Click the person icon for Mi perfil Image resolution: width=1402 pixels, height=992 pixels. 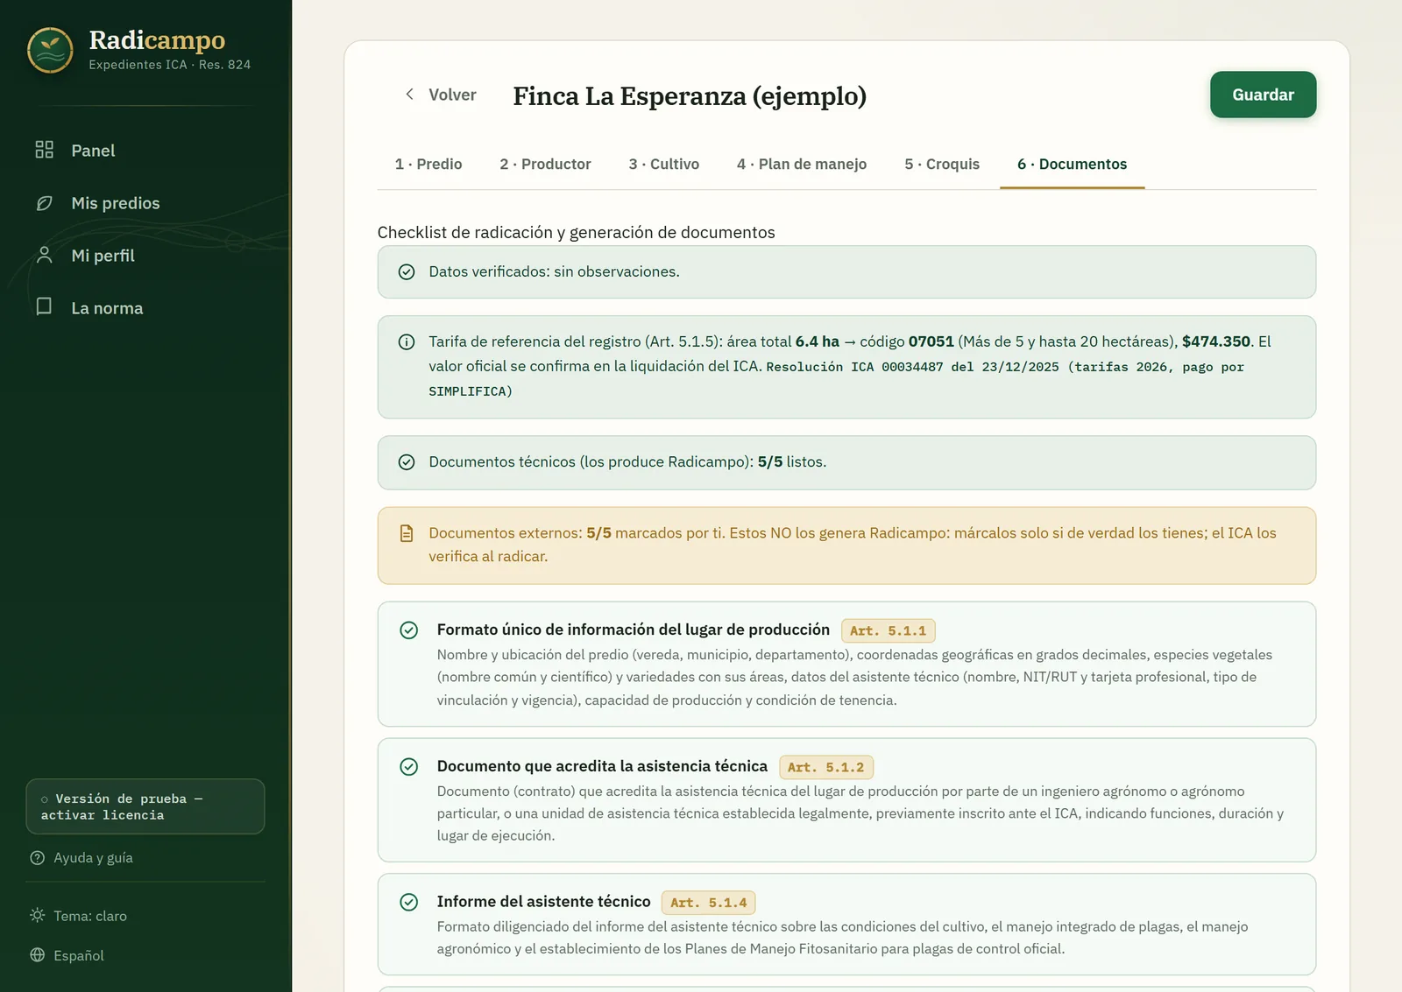click(45, 255)
